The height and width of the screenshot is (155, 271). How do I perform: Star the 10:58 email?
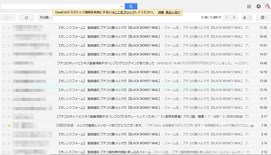click(x=9, y=108)
